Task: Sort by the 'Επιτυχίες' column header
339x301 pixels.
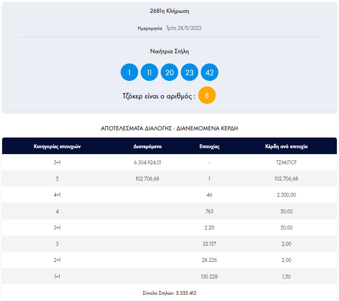Action: (209, 146)
